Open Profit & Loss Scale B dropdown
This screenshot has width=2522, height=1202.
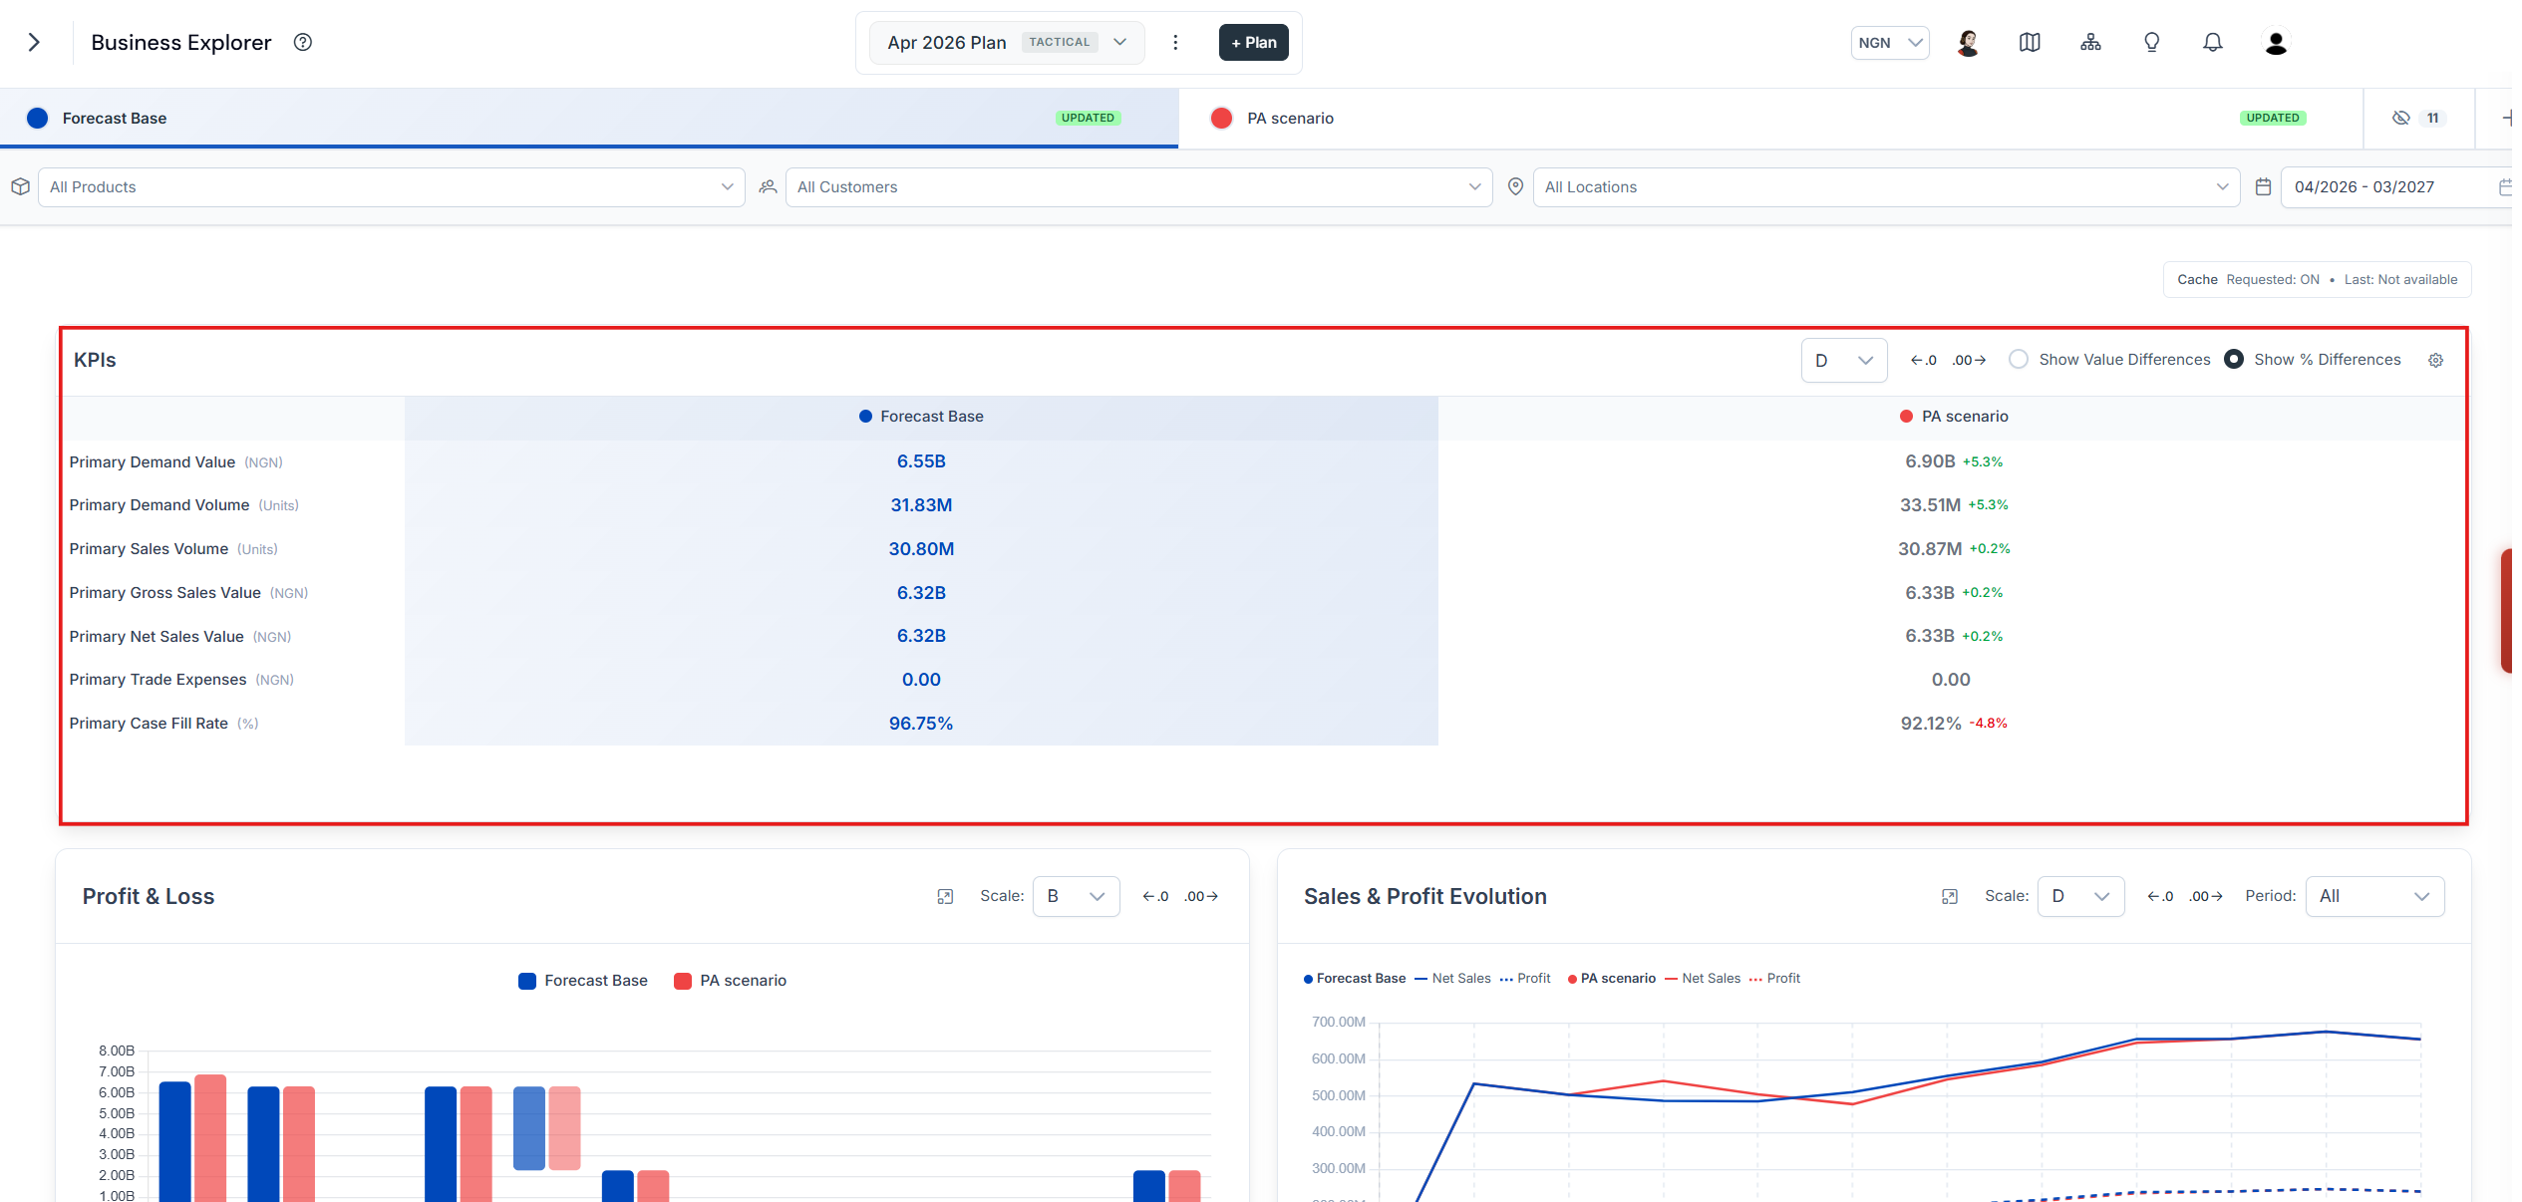click(x=1076, y=896)
